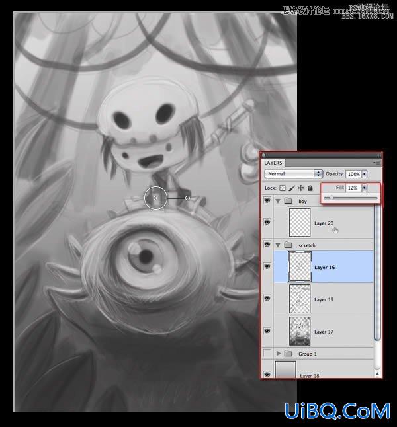Viewport: 397px width, 427px height.
Task: Toggle Layer 18 visibility eye
Action: 267,374
